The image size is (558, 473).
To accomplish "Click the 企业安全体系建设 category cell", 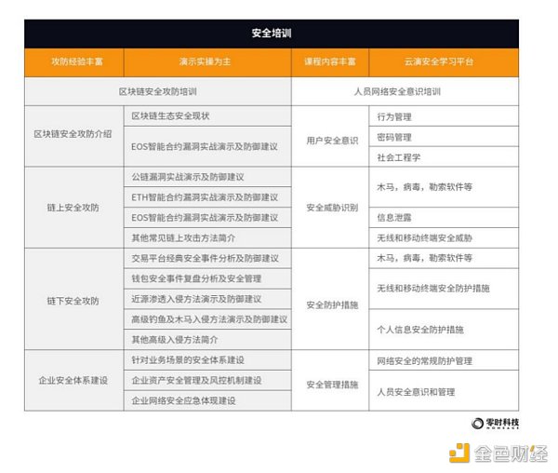I will 73,380.
